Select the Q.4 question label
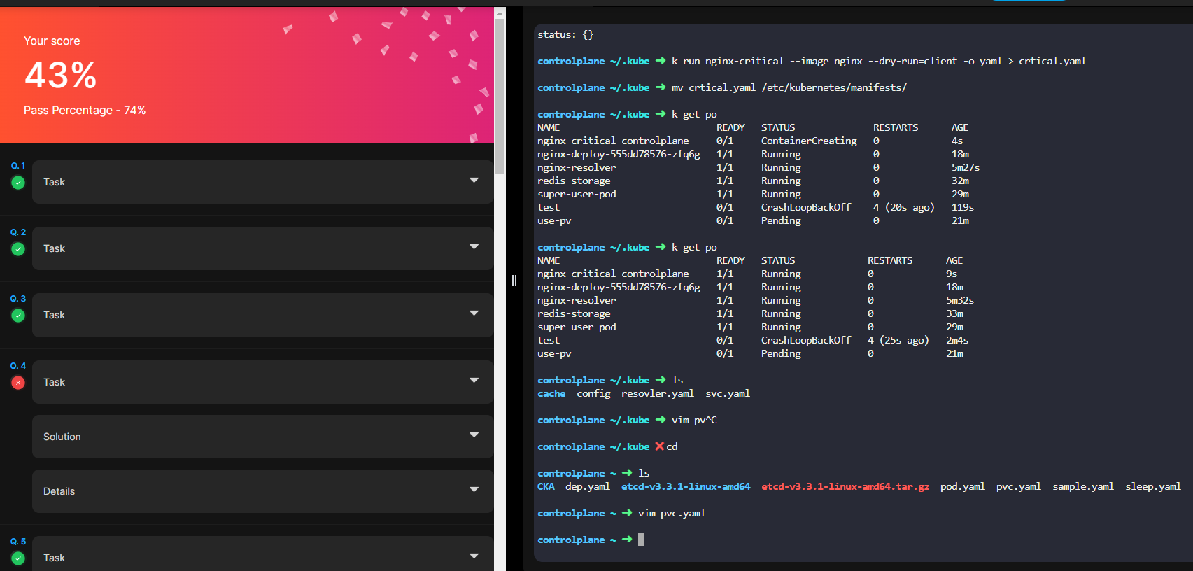The width and height of the screenshot is (1193, 571). click(18, 366)
